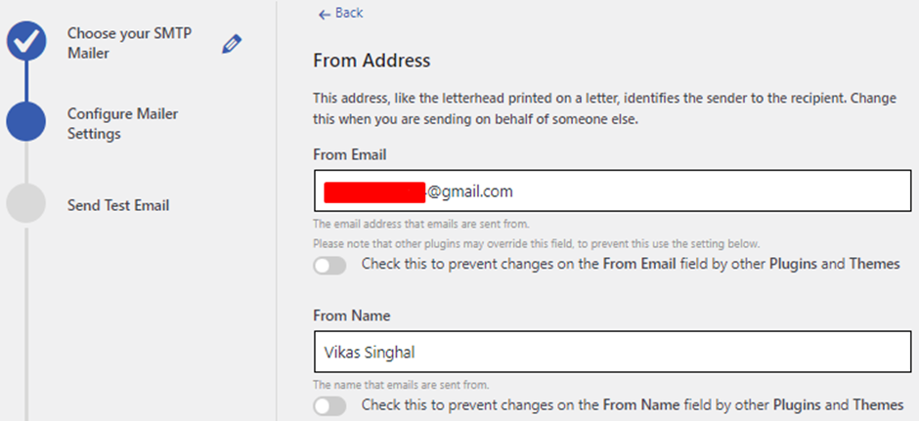The image size is (919, 421).
Task: Enable the From Name prevent-changes toggle
Action: (x=329, y=405)
